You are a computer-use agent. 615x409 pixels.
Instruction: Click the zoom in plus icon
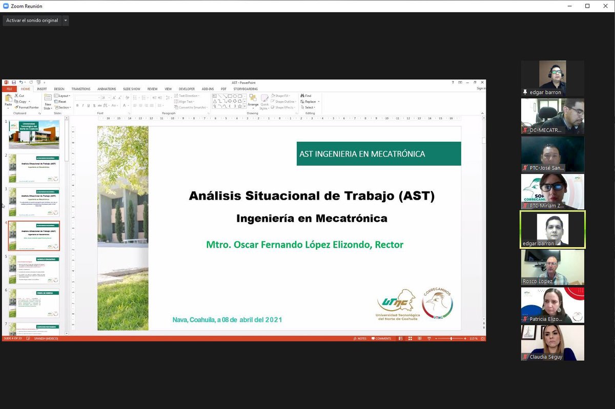click(x=465, y=338)
